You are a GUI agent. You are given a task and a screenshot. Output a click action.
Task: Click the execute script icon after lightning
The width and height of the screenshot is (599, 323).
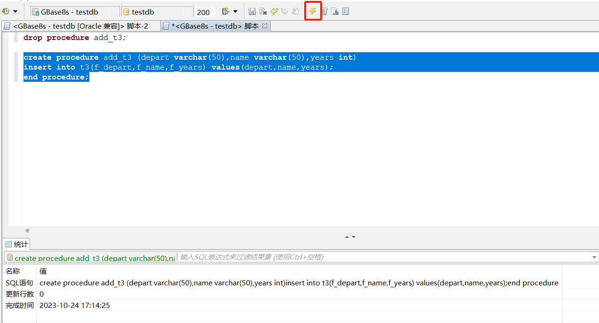[324, 11]
